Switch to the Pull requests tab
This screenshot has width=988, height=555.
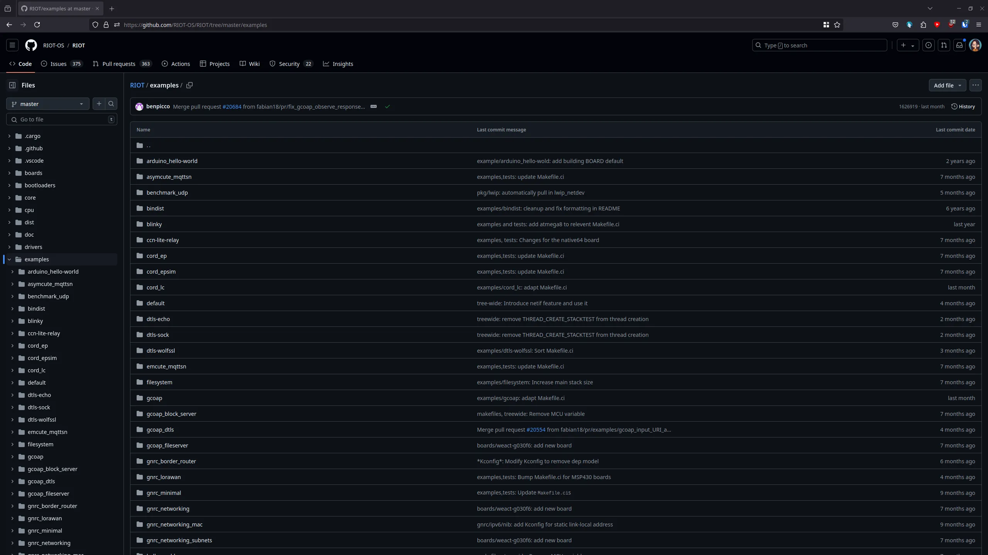tap(122, 64)
